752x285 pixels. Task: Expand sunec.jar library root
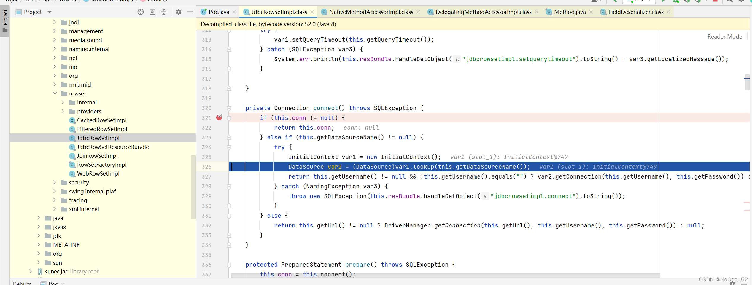(31, 271)
